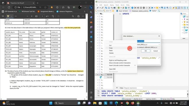
Task: Switch to Host 127.0.0.1 tab
Action: (122, 11)
